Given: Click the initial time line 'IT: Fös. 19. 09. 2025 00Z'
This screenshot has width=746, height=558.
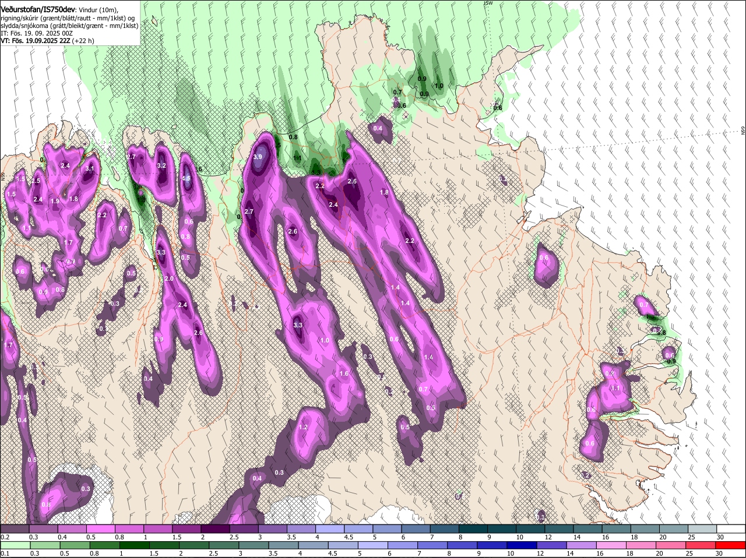Looking at the screenshot, I should tap(37, 33).
